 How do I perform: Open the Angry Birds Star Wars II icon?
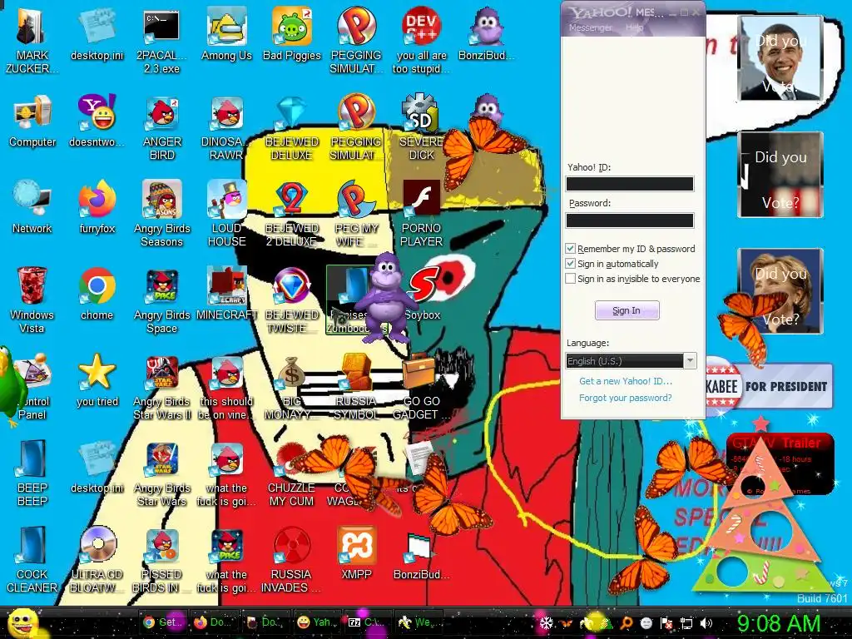click(161, 387)
